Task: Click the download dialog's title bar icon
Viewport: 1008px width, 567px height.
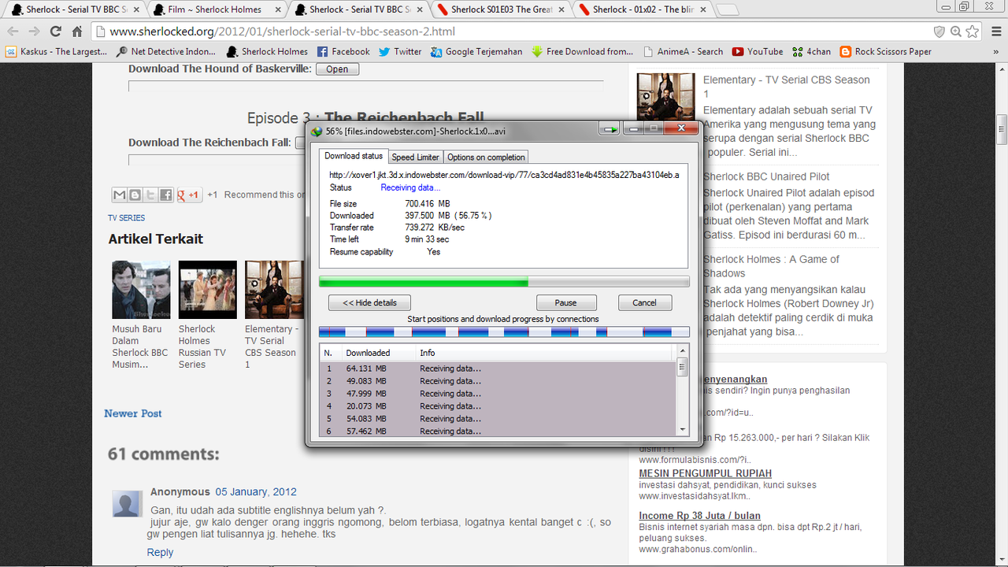Action: point(317,131)
